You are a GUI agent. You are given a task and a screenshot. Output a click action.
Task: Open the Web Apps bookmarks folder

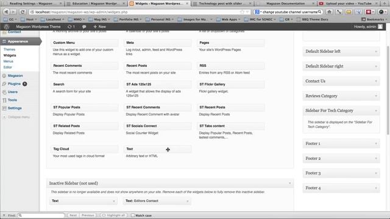point(229,19)
